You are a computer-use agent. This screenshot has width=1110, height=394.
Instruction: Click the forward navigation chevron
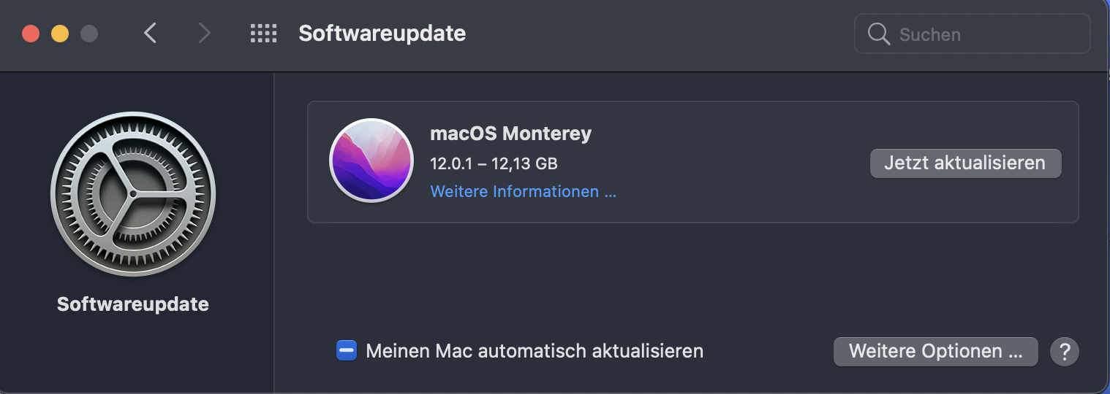tap(204, 34)
